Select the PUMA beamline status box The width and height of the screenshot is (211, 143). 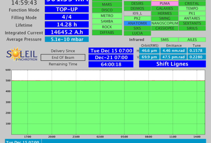(x=164, y=3)
